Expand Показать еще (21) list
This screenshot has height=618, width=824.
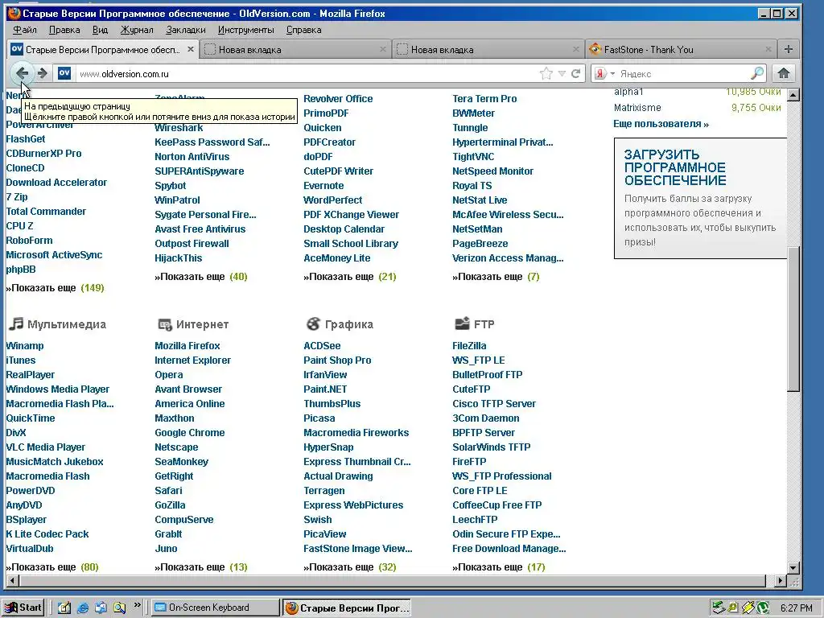(350, 277)
